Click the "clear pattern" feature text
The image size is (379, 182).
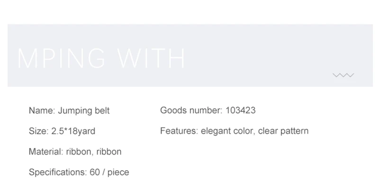tap(283, 131)
